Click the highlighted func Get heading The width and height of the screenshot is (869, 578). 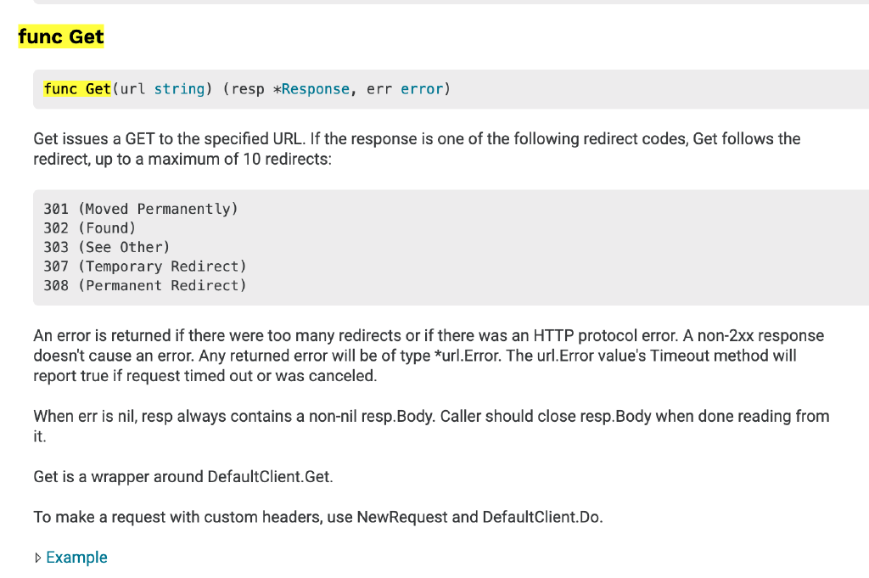point(60,36)
